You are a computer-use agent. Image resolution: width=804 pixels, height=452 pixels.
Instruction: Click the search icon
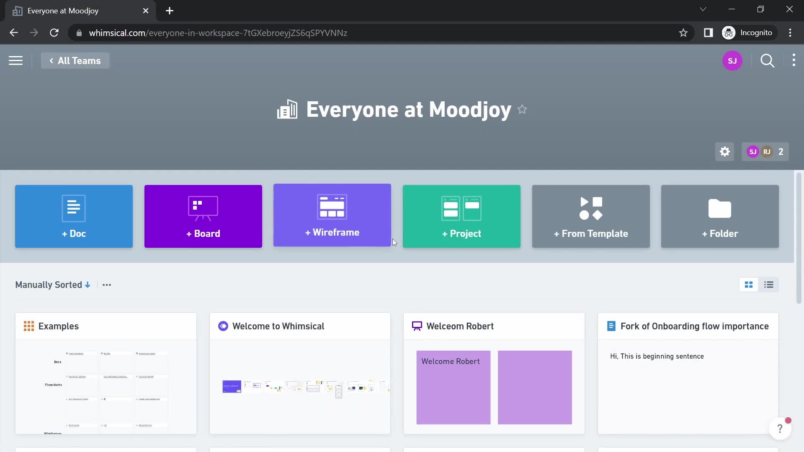(x=767, y=61)
